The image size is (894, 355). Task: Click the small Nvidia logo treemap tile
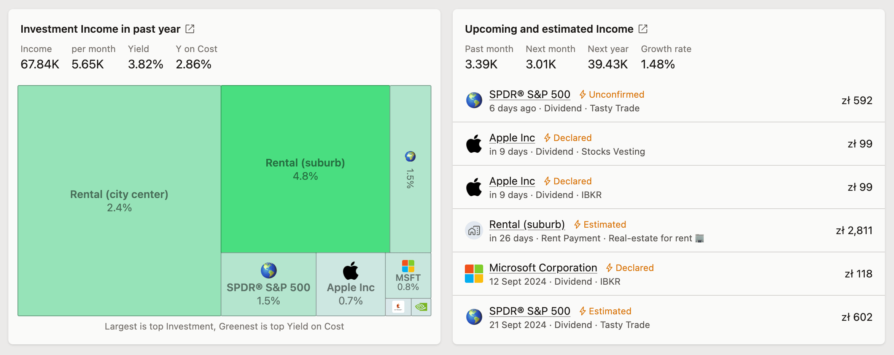click(x=421, y=307)
